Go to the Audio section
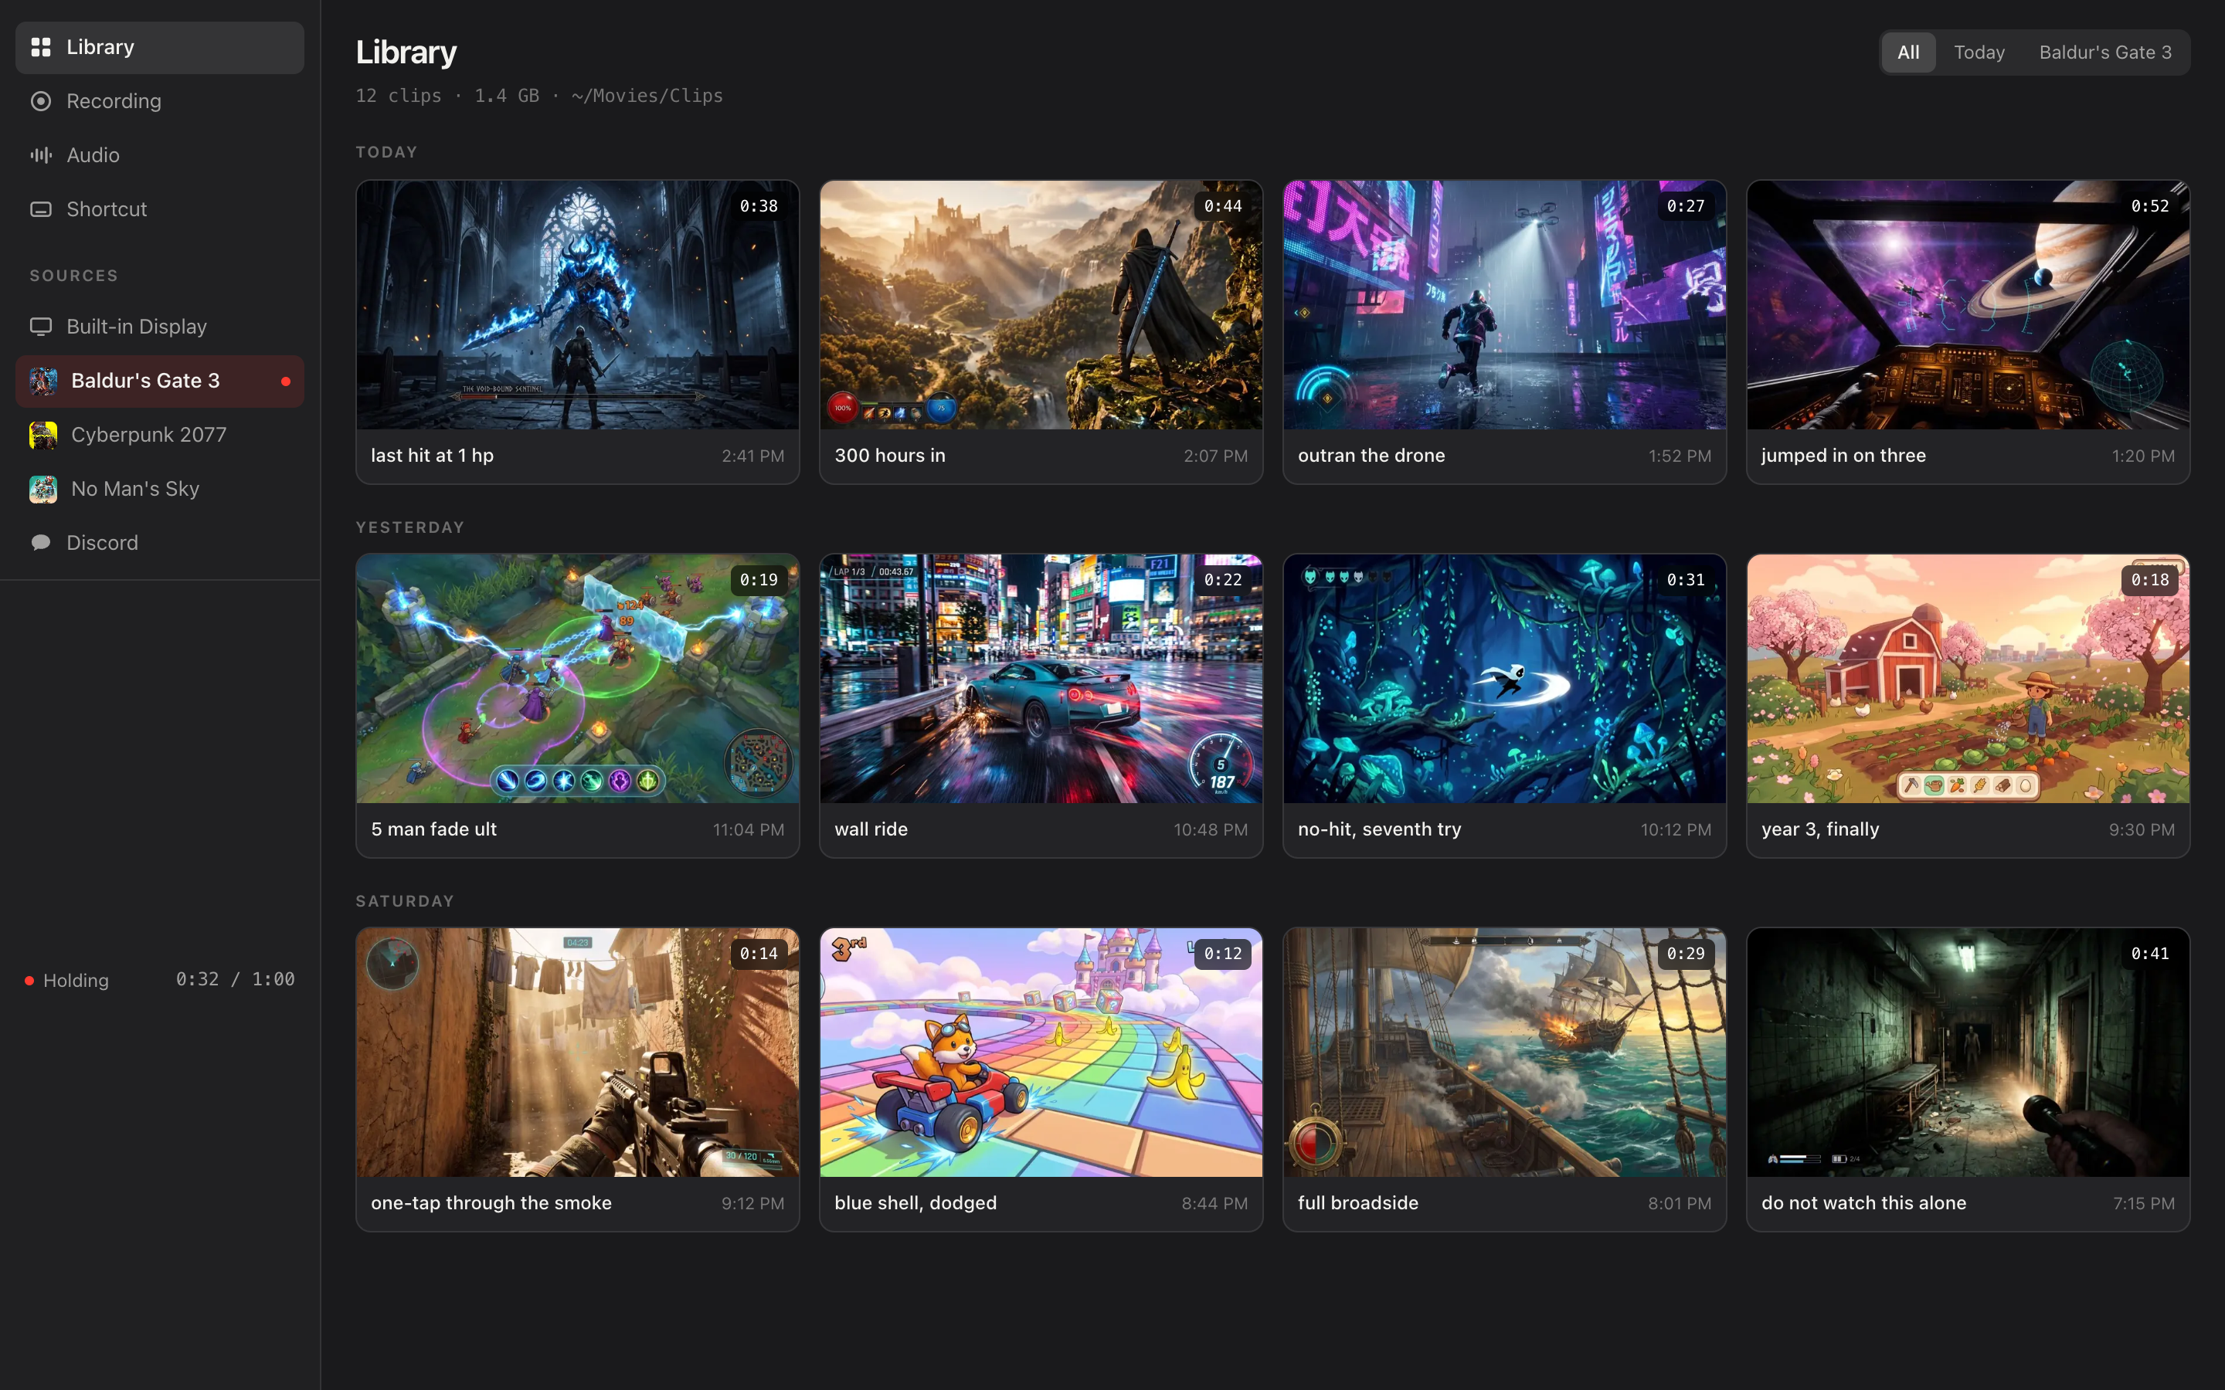The height and width of the screenshot is (1390, 2225). tap(160, 155)
